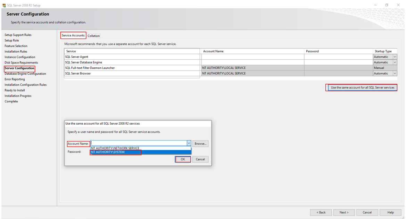The height and width of the screenshot is (219, 406).
Task: Click the Account Name column header
Action: coord(252,51)
